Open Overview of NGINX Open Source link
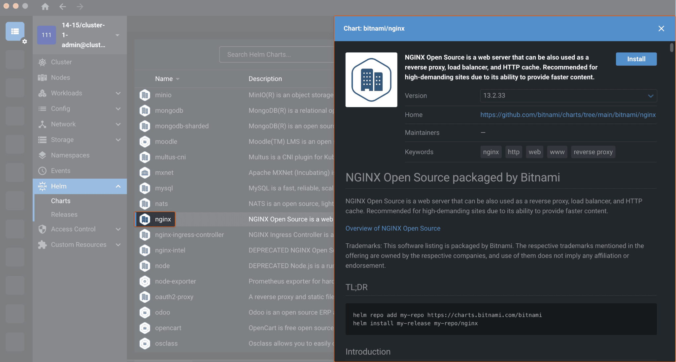 [x=393, y=228]
